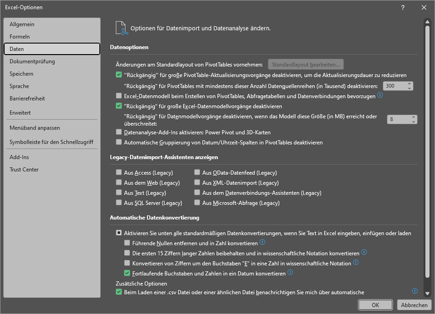Click the Abbrechen button

pyautogui.click(x=414, y=305)
